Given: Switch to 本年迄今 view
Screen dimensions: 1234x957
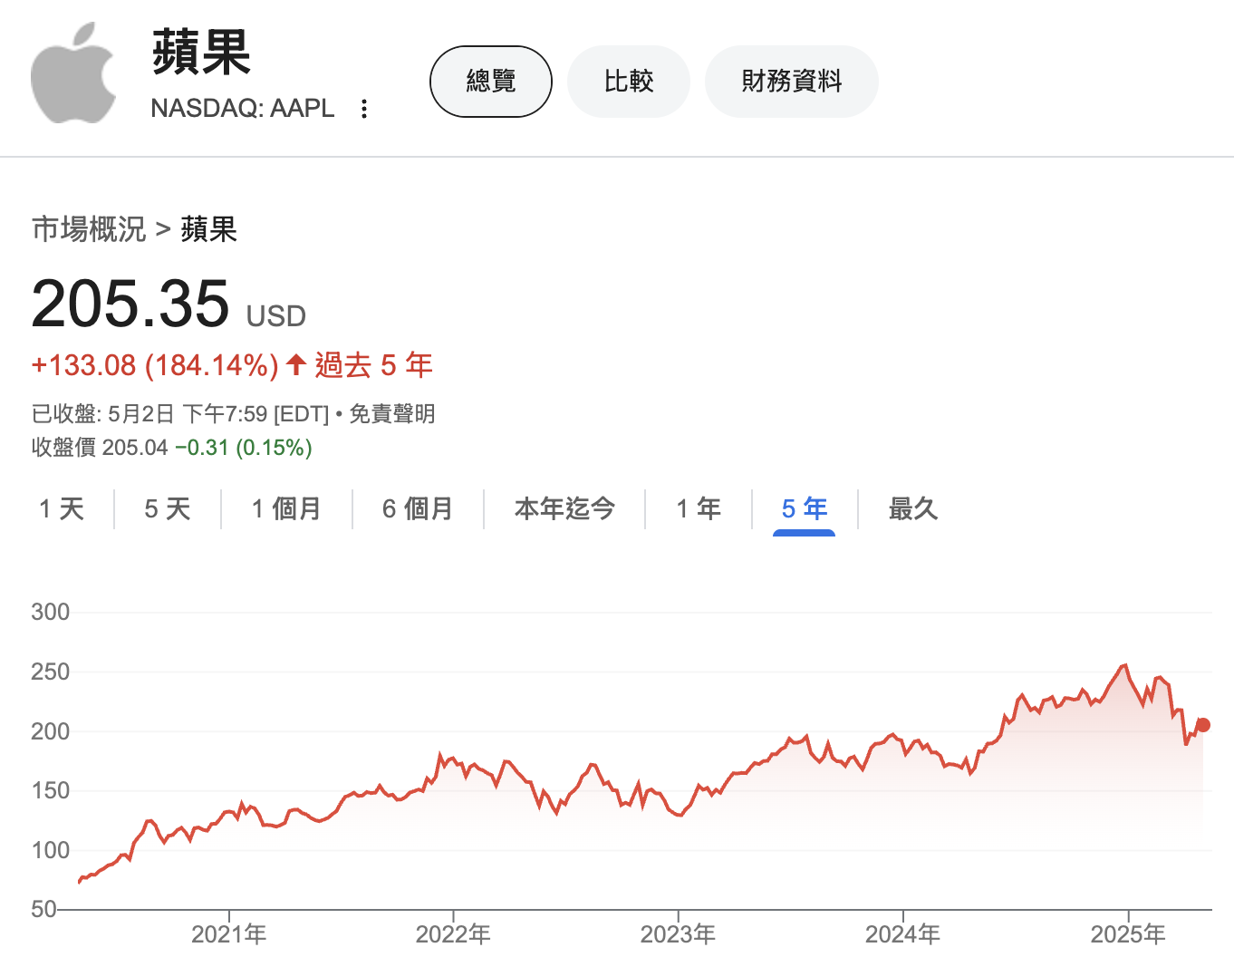Looking at the screenshot, I should pyautogui.click(x=564, y=509).
